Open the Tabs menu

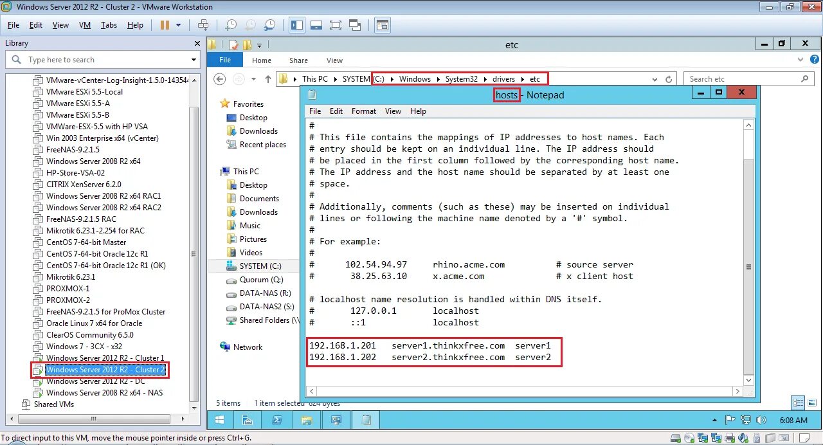point(109,25)
